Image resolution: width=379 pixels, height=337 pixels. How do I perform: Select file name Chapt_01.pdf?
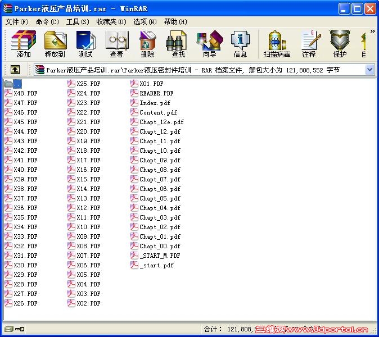point(160,237)
